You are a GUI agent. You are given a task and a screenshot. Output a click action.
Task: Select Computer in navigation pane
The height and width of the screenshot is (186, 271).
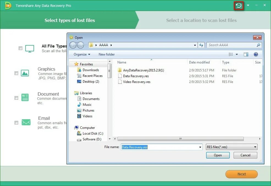(87, 128)
